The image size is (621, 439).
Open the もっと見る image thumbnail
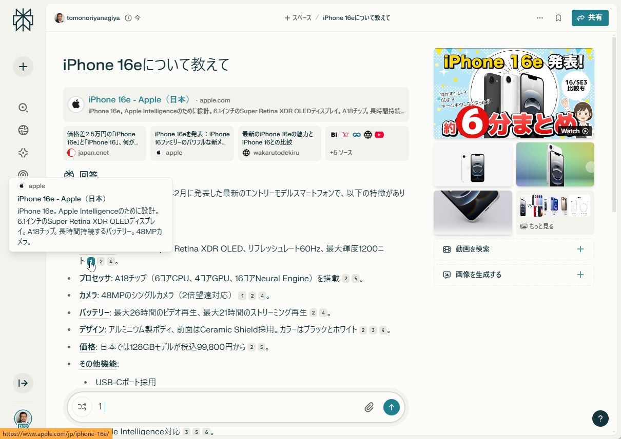[x=555, y=212]
